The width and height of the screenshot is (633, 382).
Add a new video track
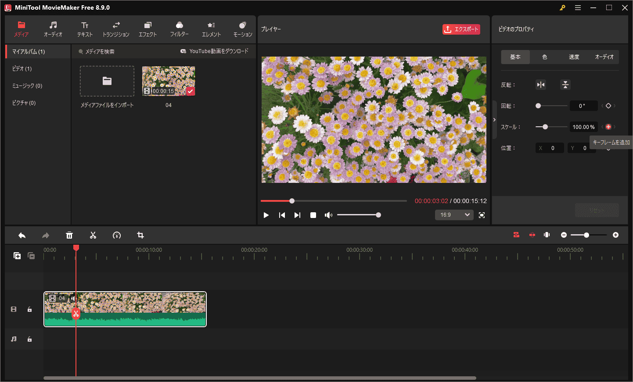click(17, 256)
